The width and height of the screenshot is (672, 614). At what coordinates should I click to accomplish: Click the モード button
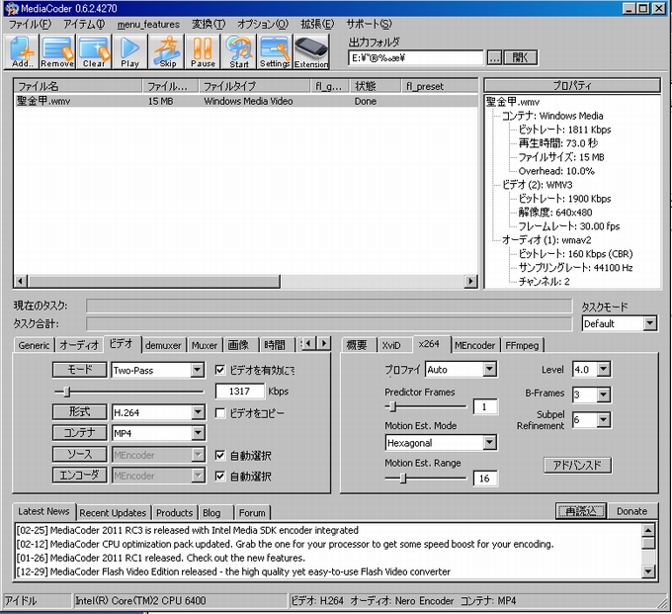point(79,370)
